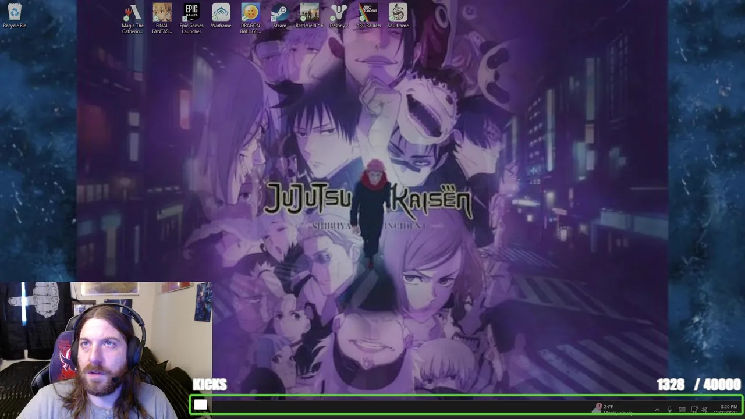Select the ARC Raiders desktop icon

point(368,16)
